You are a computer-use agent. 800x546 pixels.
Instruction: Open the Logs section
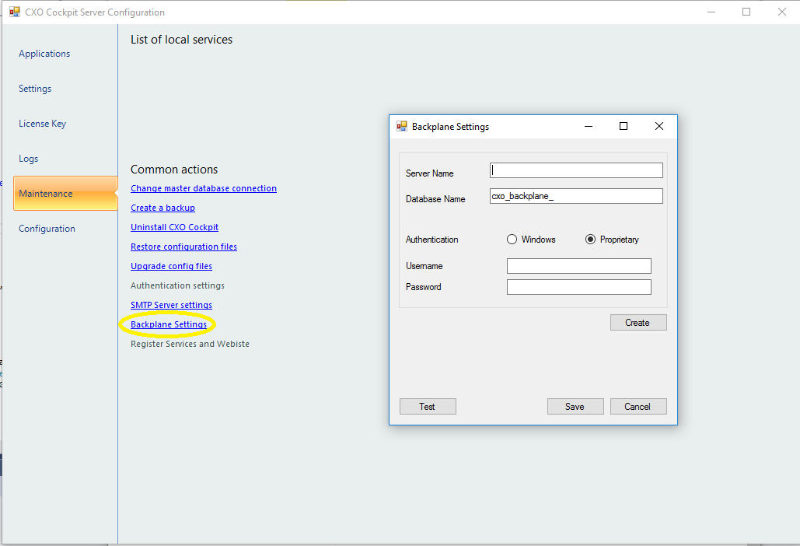coord(29,159)
